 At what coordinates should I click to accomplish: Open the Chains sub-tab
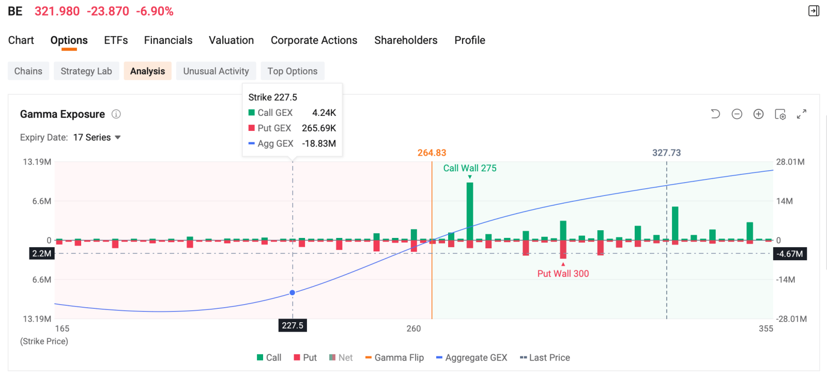[28, 71]
